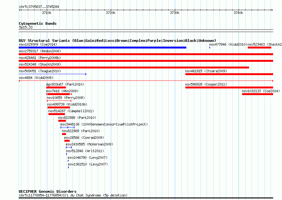This screenshot has width=282, height=200.
Task: Click nsv1032133 (Coe2014) label
Action: point(260,91)
